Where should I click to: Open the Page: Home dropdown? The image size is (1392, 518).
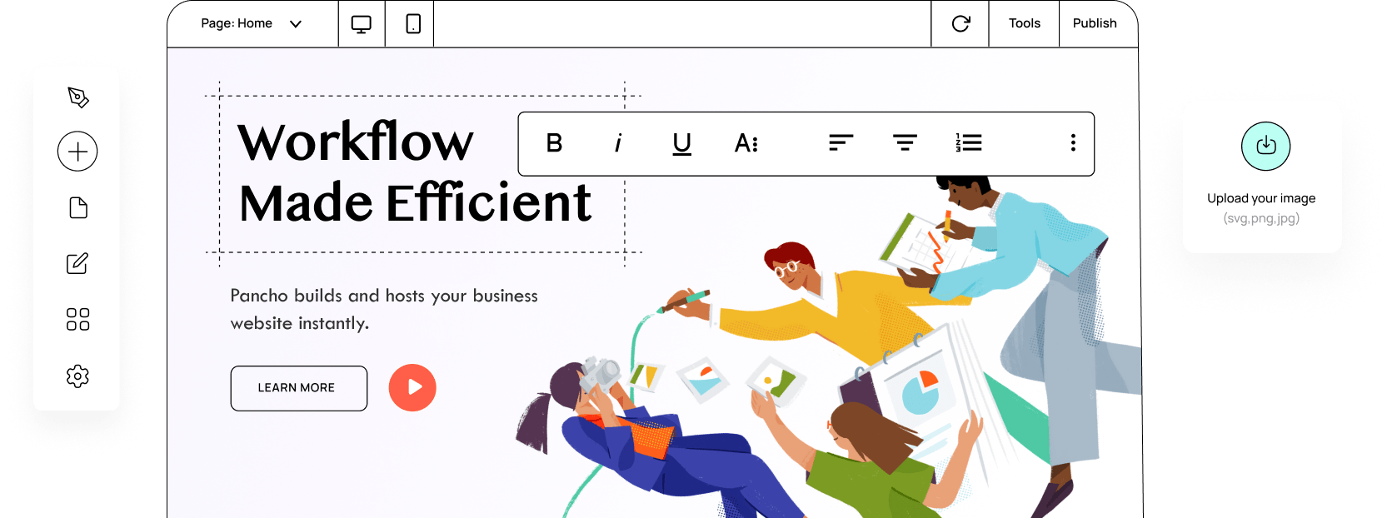(252, 24)
